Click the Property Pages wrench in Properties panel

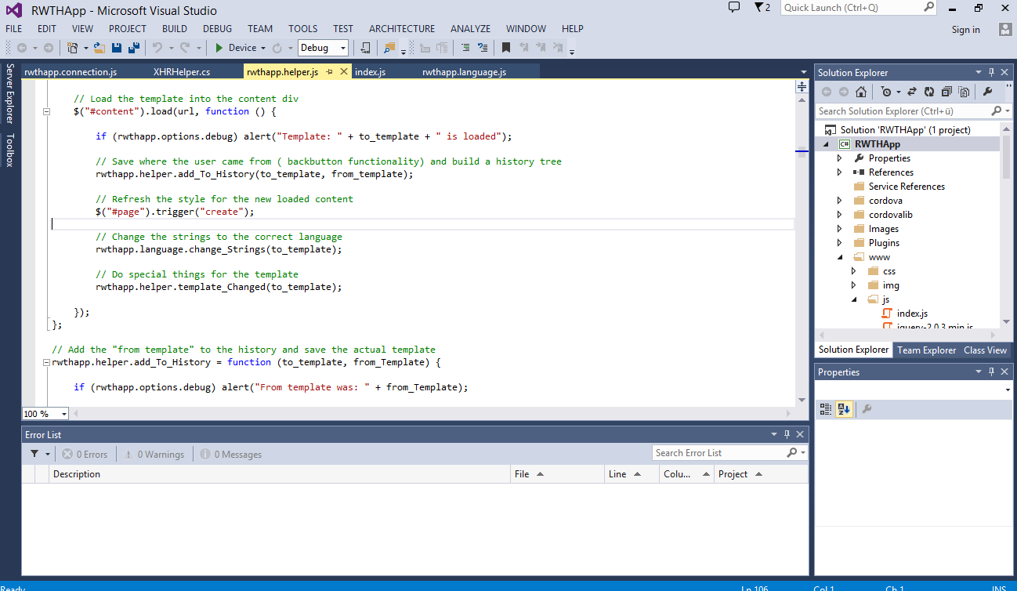point(867,409)
